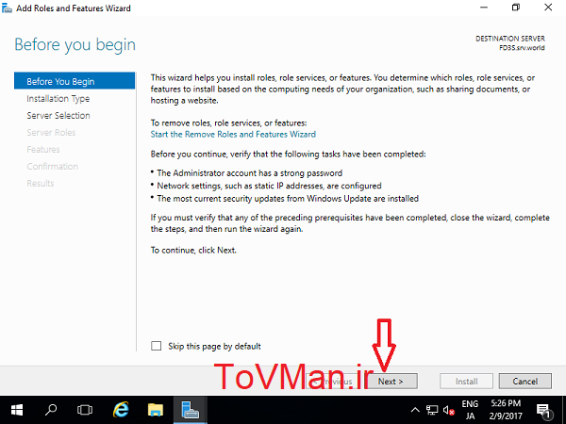Screen dimensions: 566x424
Task: Select the Results step
Action: (x=41, y=183)
